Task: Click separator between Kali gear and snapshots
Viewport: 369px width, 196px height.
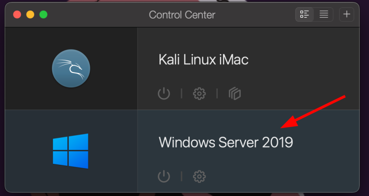Action: tap(217, 94)
